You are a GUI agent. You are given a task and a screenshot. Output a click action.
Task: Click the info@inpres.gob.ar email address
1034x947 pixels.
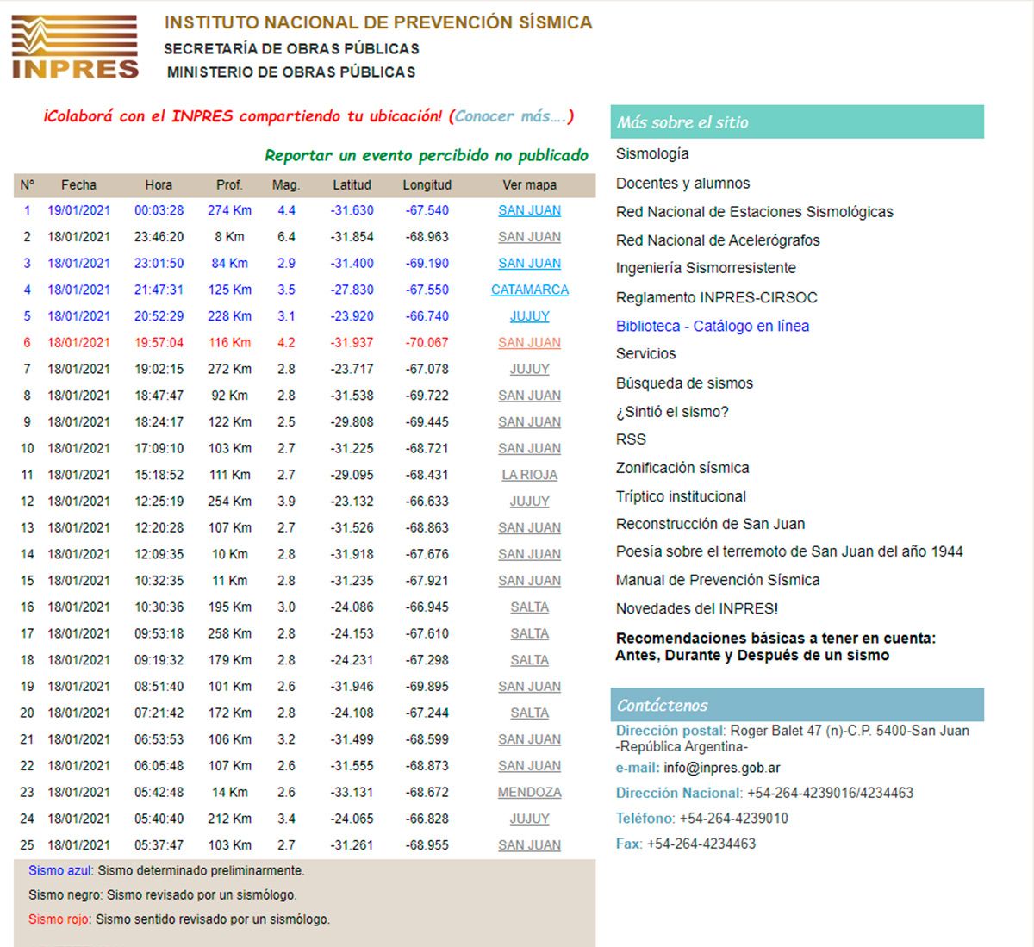click(721, 768)
